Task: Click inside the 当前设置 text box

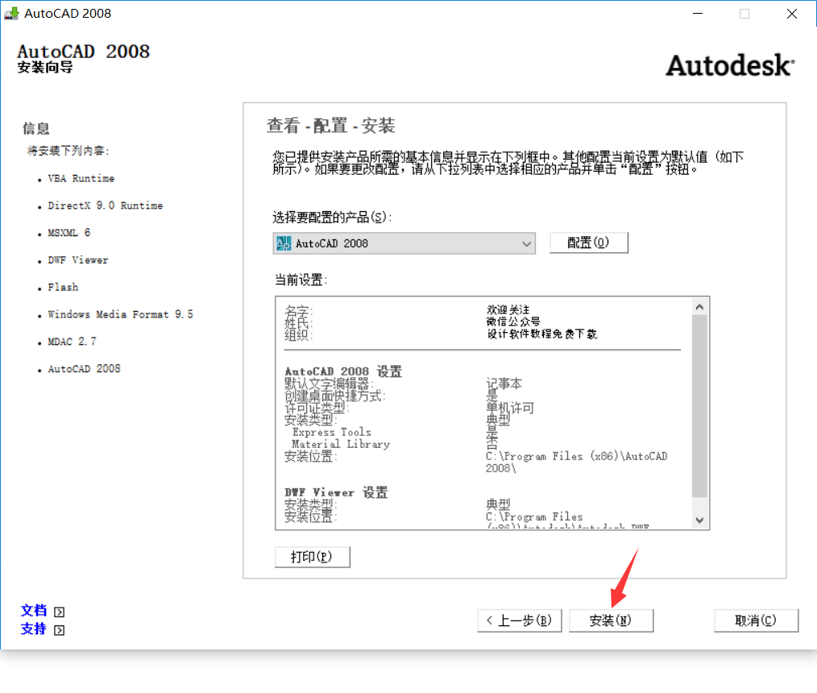Action: 483,411
